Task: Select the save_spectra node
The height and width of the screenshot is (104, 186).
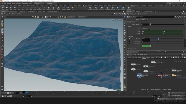Action: click(x=160, y=75)
